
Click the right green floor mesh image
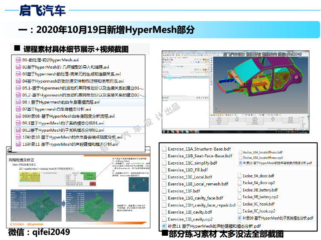(89, 205)
